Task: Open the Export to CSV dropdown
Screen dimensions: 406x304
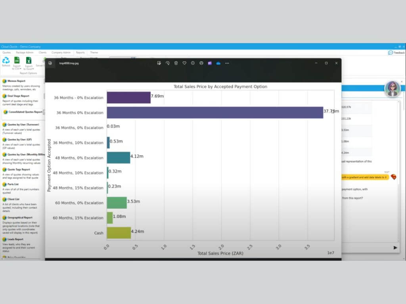Action: click(x=17, y=63)
